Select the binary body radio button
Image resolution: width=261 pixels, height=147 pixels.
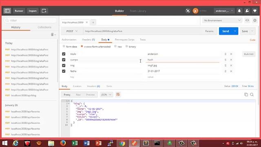[x=127, y=46]
